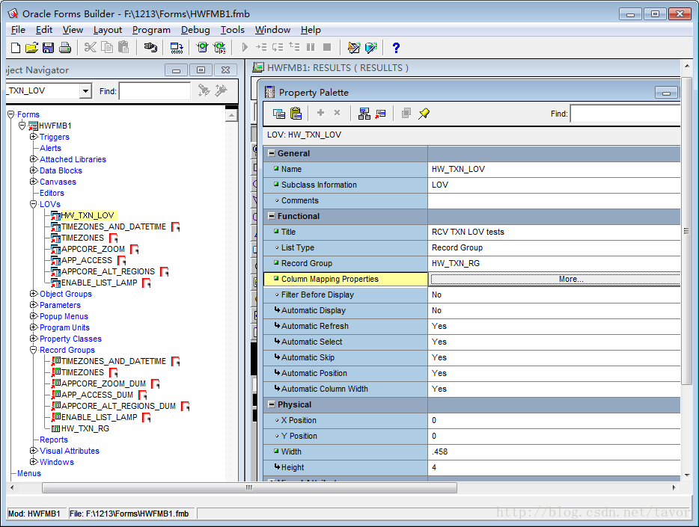The width and height of the screenshot is (699, 527).
Task: Click the Print icon in toolbar
Action: click(65, 48)
